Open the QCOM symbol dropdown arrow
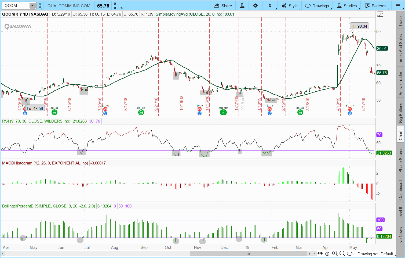The image size is (405, 258). [x=32, y=6]
